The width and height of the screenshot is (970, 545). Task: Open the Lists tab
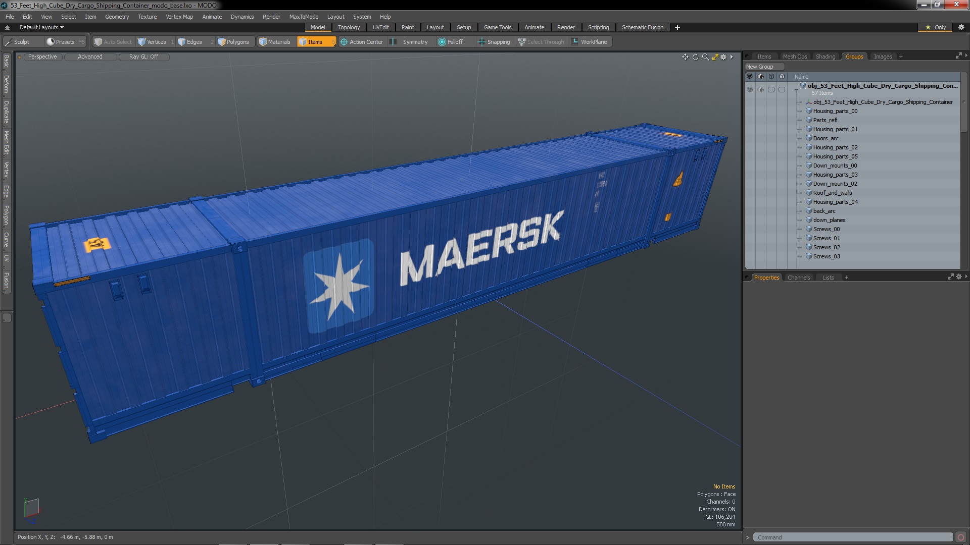[x=828, y=278]
